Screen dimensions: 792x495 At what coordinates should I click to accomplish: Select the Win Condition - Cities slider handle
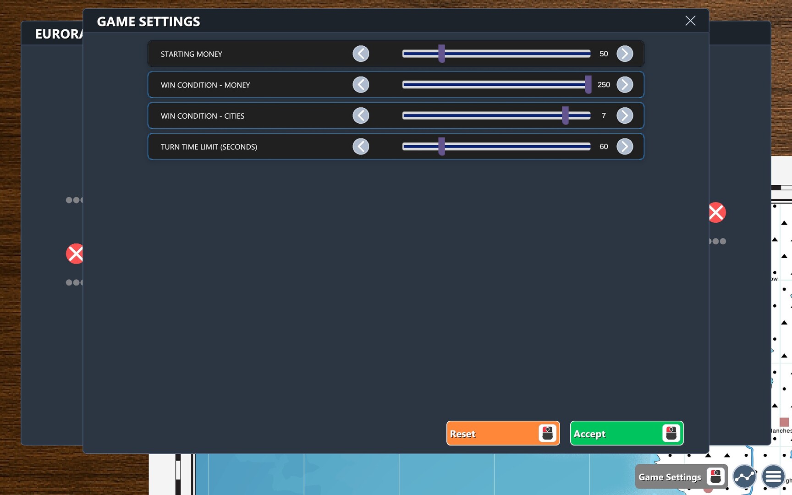click(x=566, y=115)
